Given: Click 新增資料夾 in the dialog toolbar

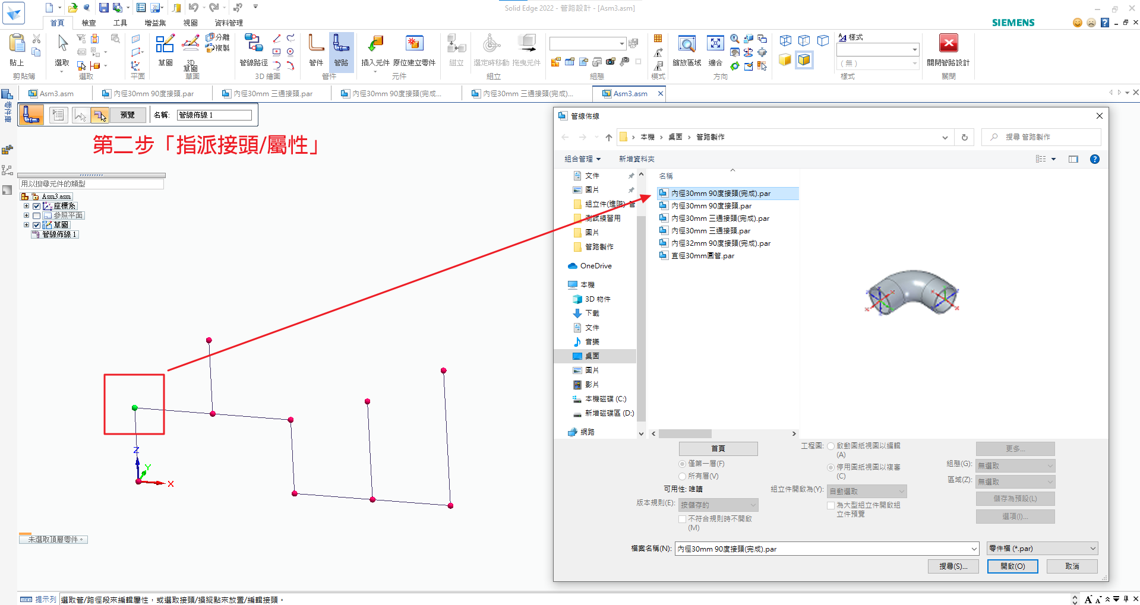Looking at the screenshot, I should coord(636,159).
